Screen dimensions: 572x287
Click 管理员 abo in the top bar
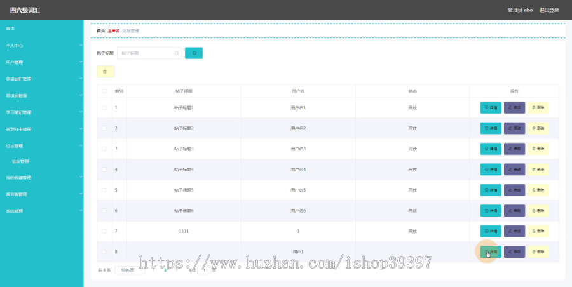(x=520, y=10)
